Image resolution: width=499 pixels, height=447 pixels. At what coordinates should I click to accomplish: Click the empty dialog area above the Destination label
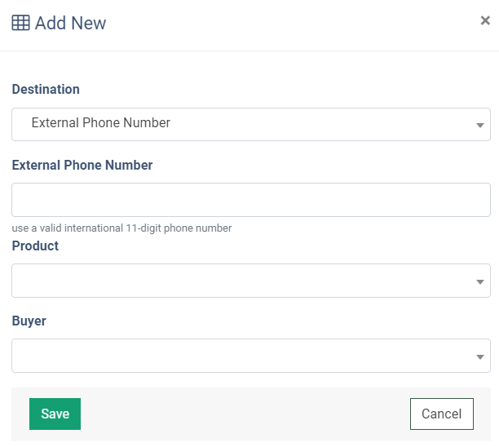[x=249, y=65]
